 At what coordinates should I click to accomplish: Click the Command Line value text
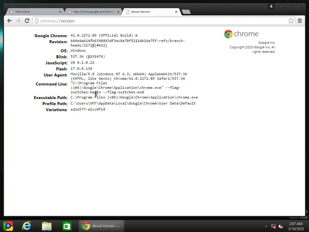click(x=126, y=88)
